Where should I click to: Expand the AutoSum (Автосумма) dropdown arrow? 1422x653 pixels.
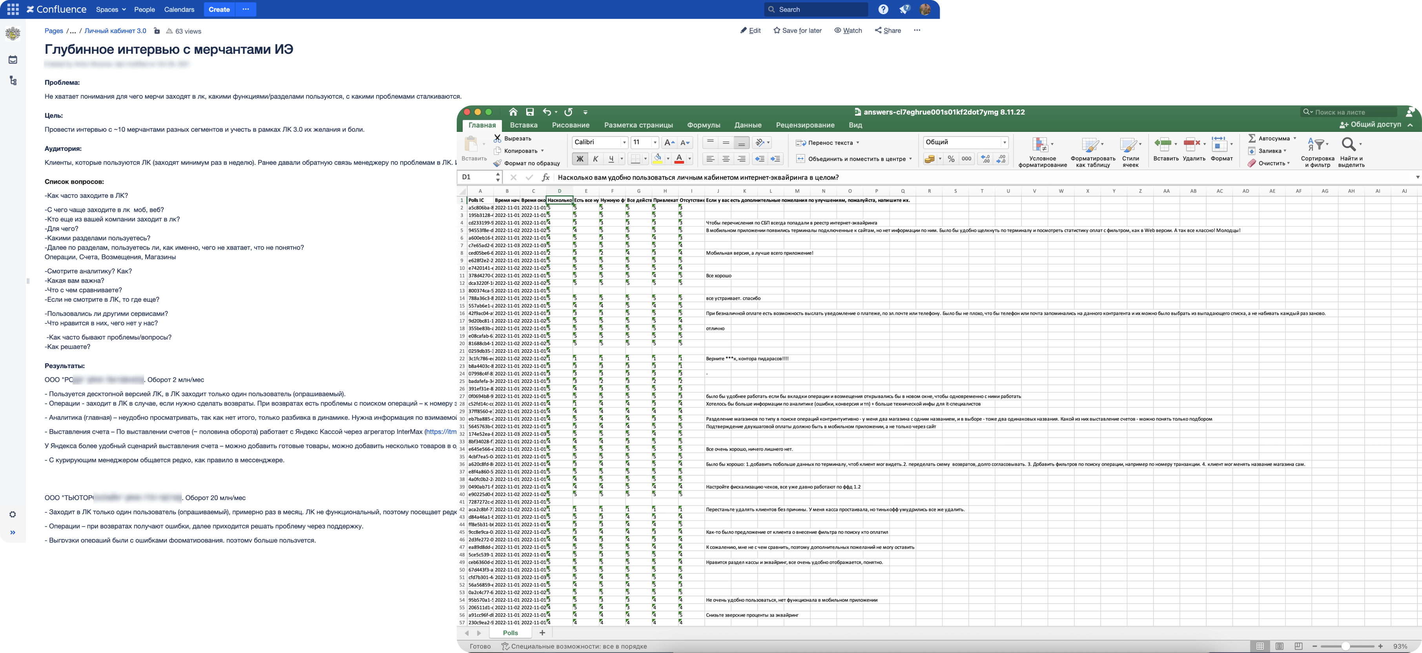[x=1294, y=139]
